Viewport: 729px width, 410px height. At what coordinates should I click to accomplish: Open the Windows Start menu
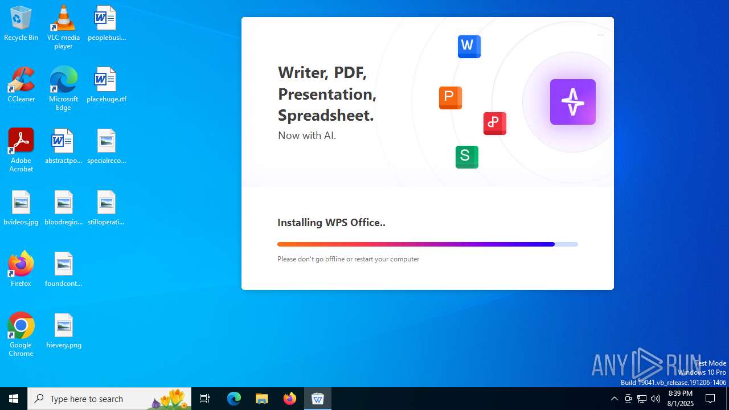tap(14, 399)
